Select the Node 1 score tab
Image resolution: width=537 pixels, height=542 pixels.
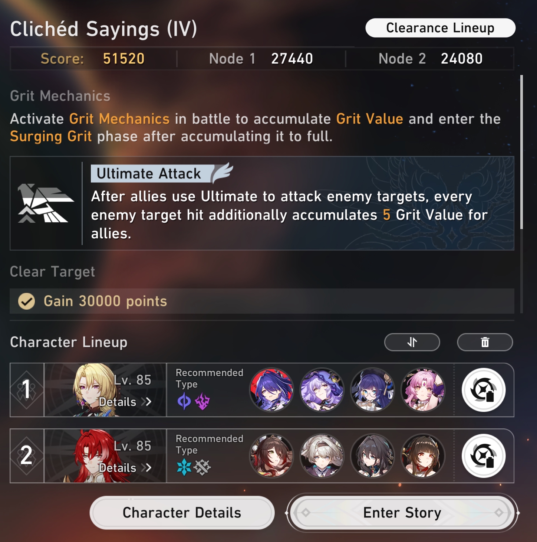click(x=261, y=59)
